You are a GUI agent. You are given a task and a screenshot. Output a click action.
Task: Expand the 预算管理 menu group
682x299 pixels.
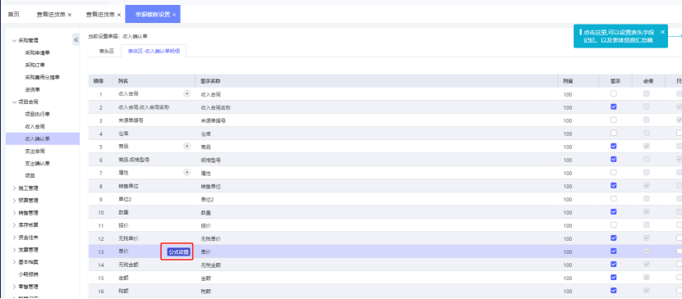coord(14,200)
